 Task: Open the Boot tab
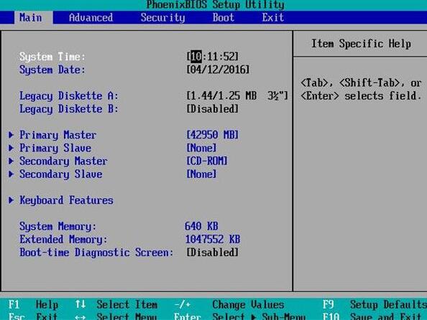[223, 18]
